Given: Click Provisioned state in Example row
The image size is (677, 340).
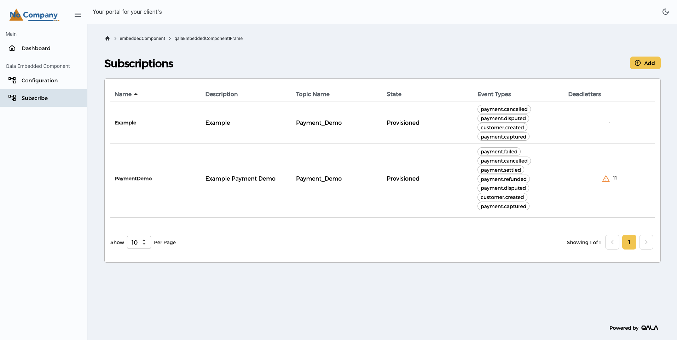Looking at the screenshot, I should pyautogui.click(x=403, y=123).
